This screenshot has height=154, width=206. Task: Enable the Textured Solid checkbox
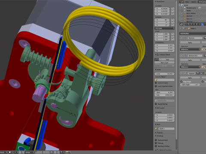point(156,140)
